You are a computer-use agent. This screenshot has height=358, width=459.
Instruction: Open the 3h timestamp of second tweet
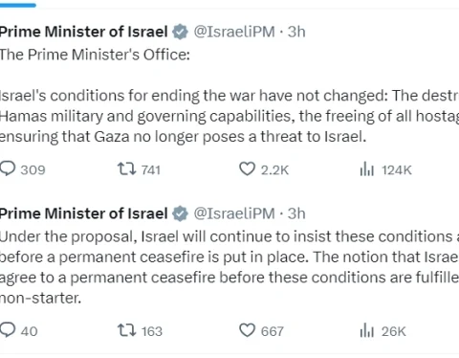296,213
